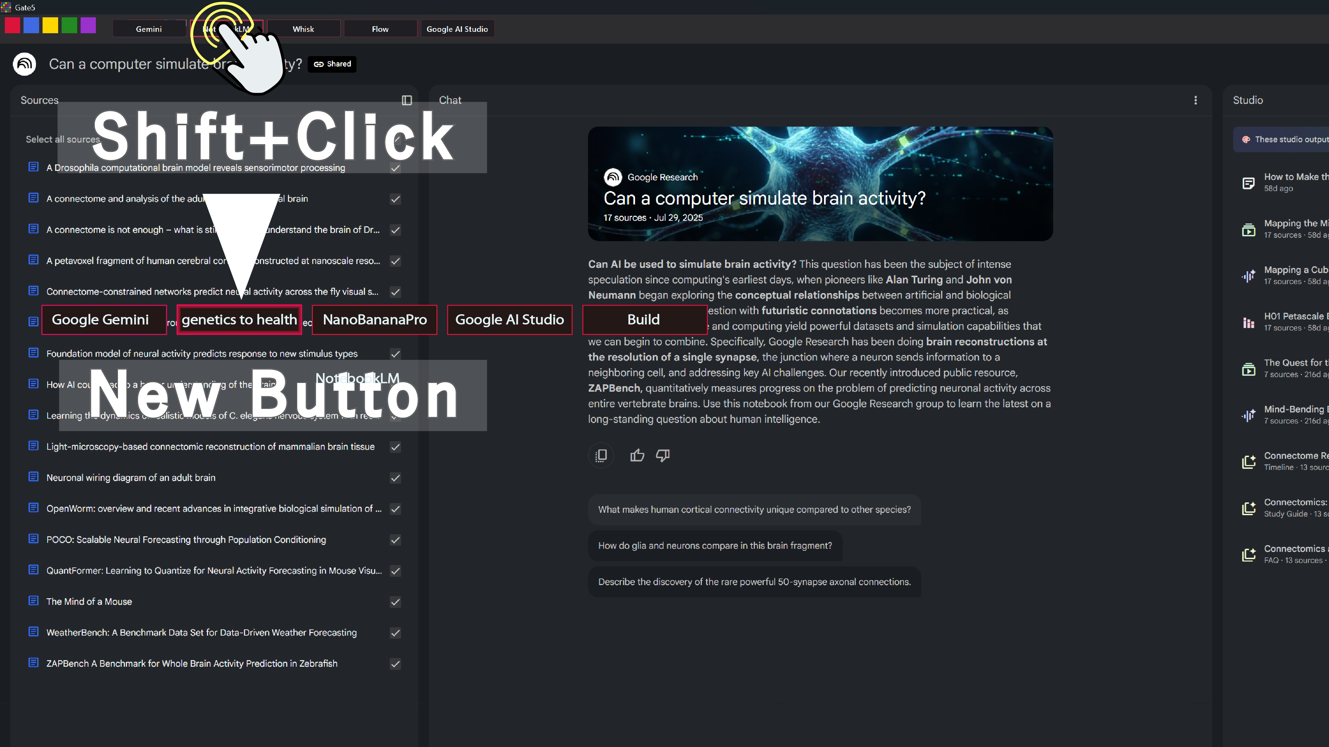Click the note icon beside How to Make
The height and width of the screenshot is (747, 1329).
pos(1248,183)
